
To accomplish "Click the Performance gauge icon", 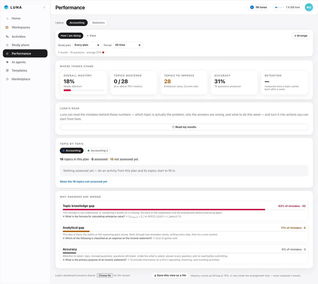I will (x=7, y=54).
